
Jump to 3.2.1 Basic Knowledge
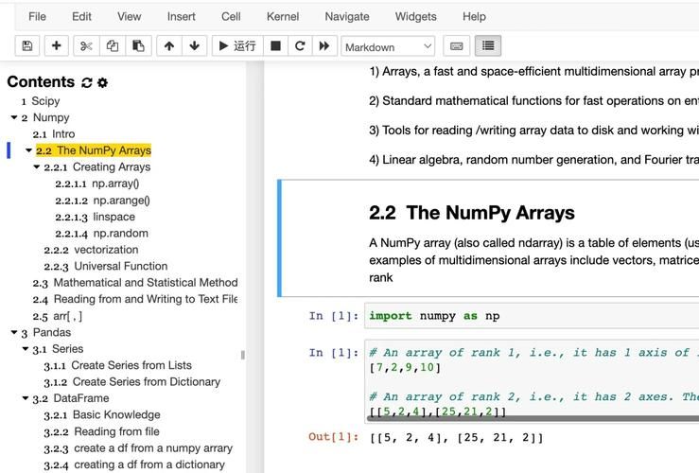[102, 414]
